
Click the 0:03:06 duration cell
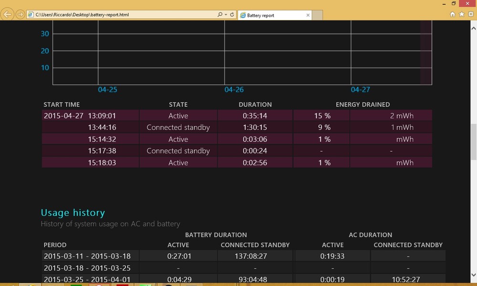(255, 139)
